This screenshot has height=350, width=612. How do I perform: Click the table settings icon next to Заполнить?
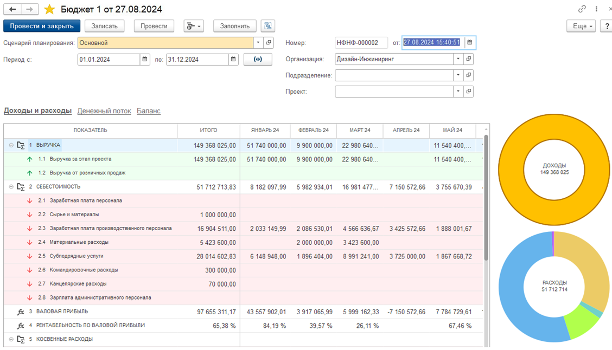(x=267, y=26)
